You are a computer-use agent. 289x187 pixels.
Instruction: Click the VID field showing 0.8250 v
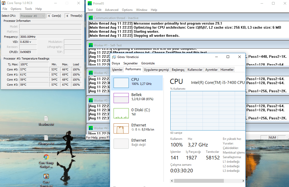[28, 42]
